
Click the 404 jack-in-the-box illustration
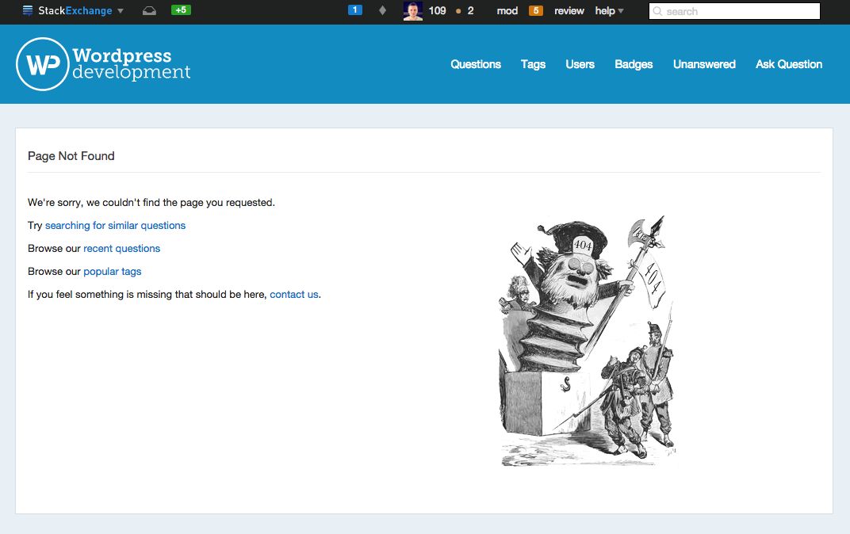click(x=587, y=340)
